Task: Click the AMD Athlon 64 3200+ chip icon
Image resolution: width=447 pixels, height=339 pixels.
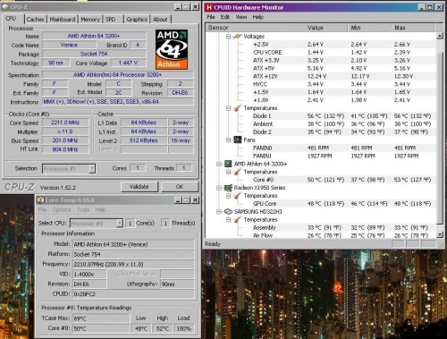Action: 228,164
